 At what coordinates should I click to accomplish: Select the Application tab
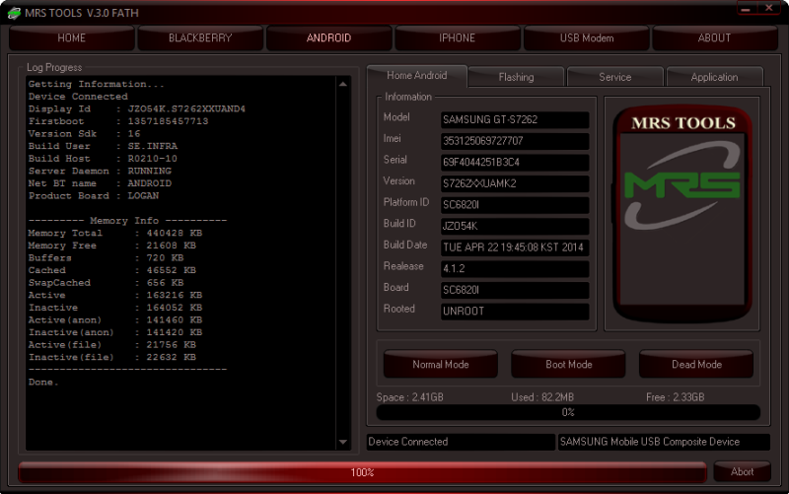[714, 77]
